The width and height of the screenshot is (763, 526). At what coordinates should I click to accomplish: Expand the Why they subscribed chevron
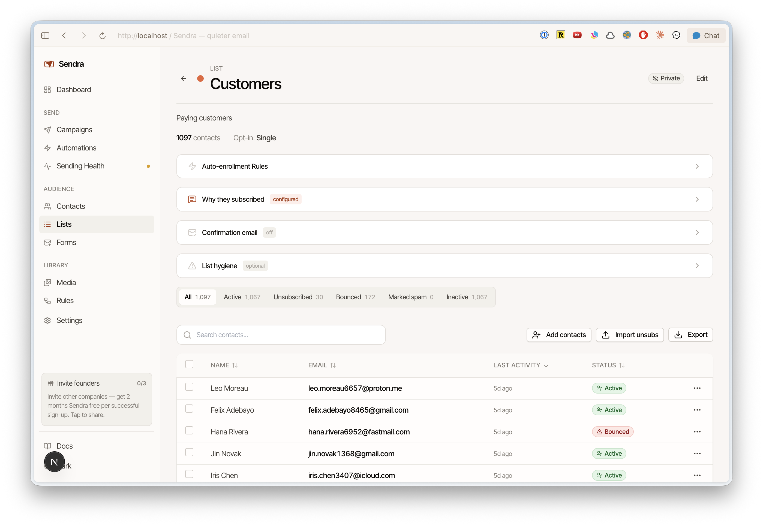pyautogui.click(x=697, y=199)
